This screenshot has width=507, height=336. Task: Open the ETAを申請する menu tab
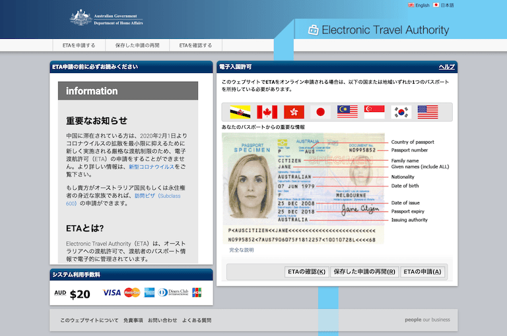[x=79, y=45]
